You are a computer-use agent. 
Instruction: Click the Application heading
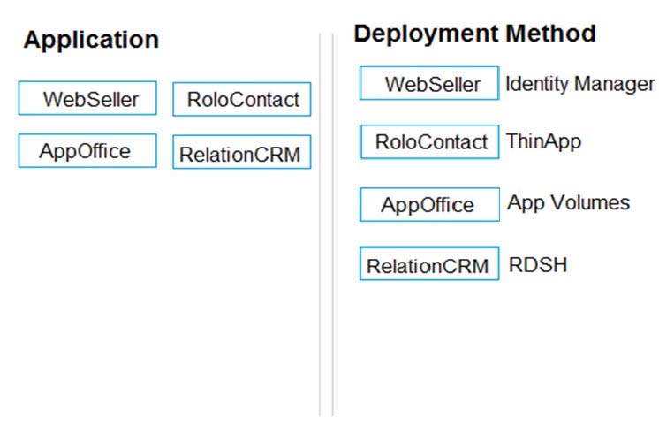pyautogui.click(x=91, y=40)
